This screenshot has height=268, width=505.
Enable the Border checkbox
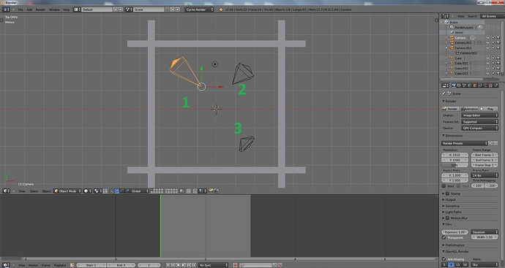(x=444, y=186)
